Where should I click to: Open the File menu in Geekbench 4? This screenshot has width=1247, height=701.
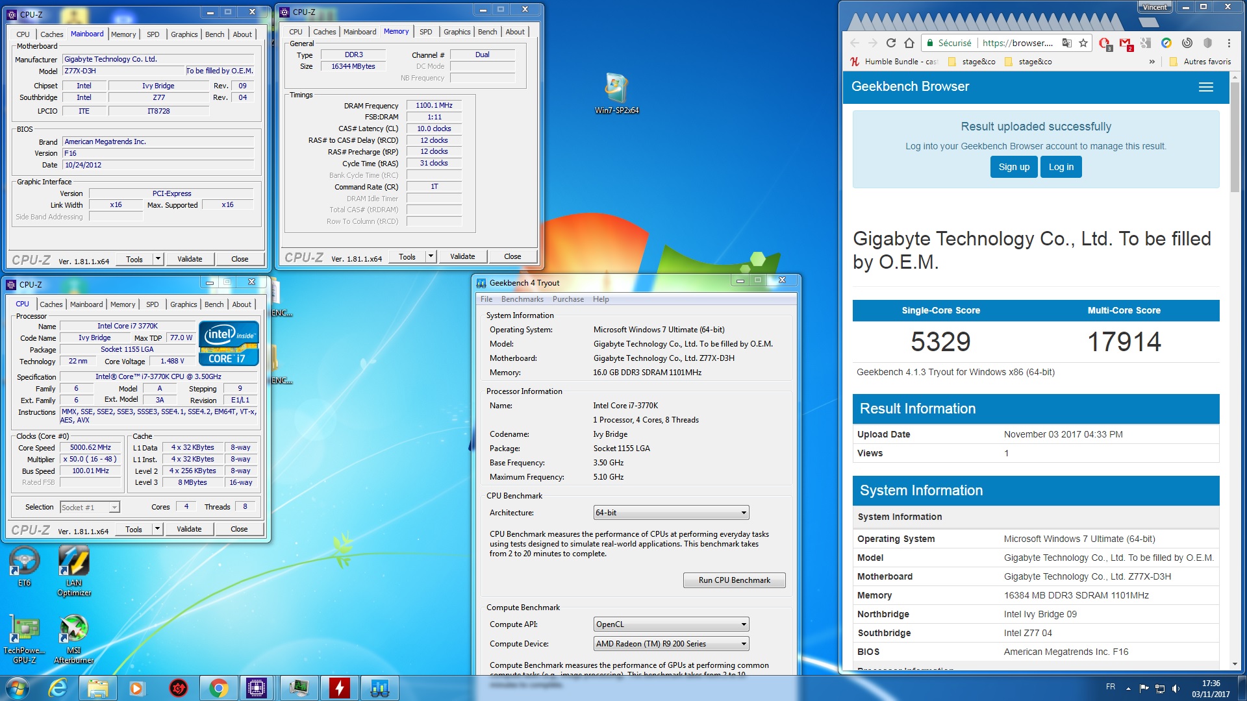[x=486, y=299]
